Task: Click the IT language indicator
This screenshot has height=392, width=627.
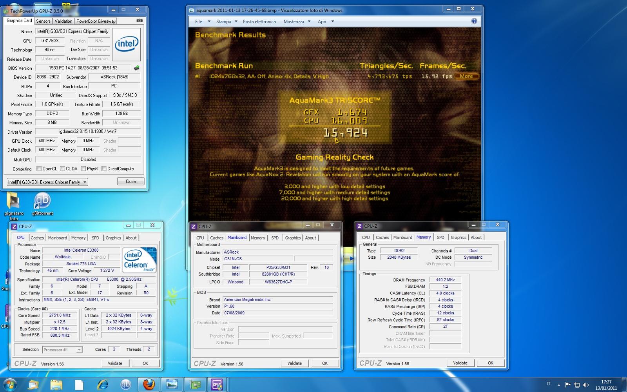Action: click(x=548, y=384)
